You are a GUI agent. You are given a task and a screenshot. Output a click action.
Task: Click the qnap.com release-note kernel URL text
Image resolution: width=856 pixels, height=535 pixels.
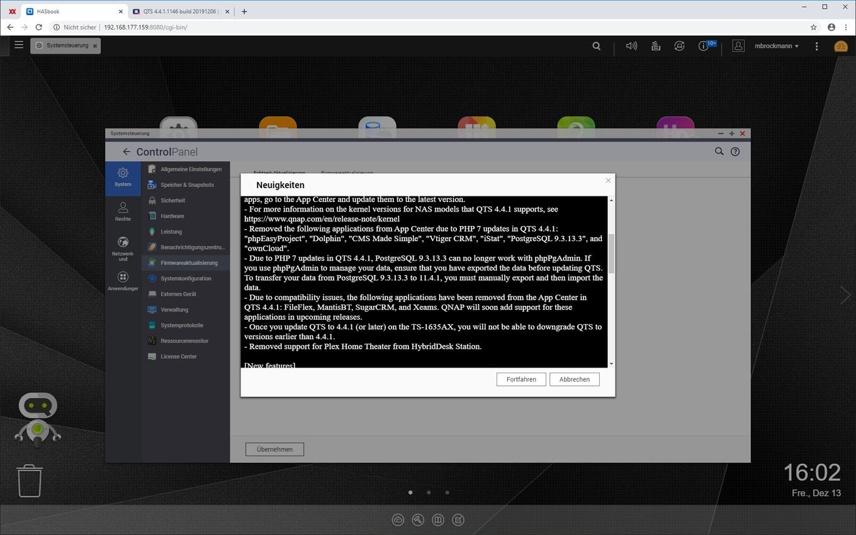pos(322,219)
